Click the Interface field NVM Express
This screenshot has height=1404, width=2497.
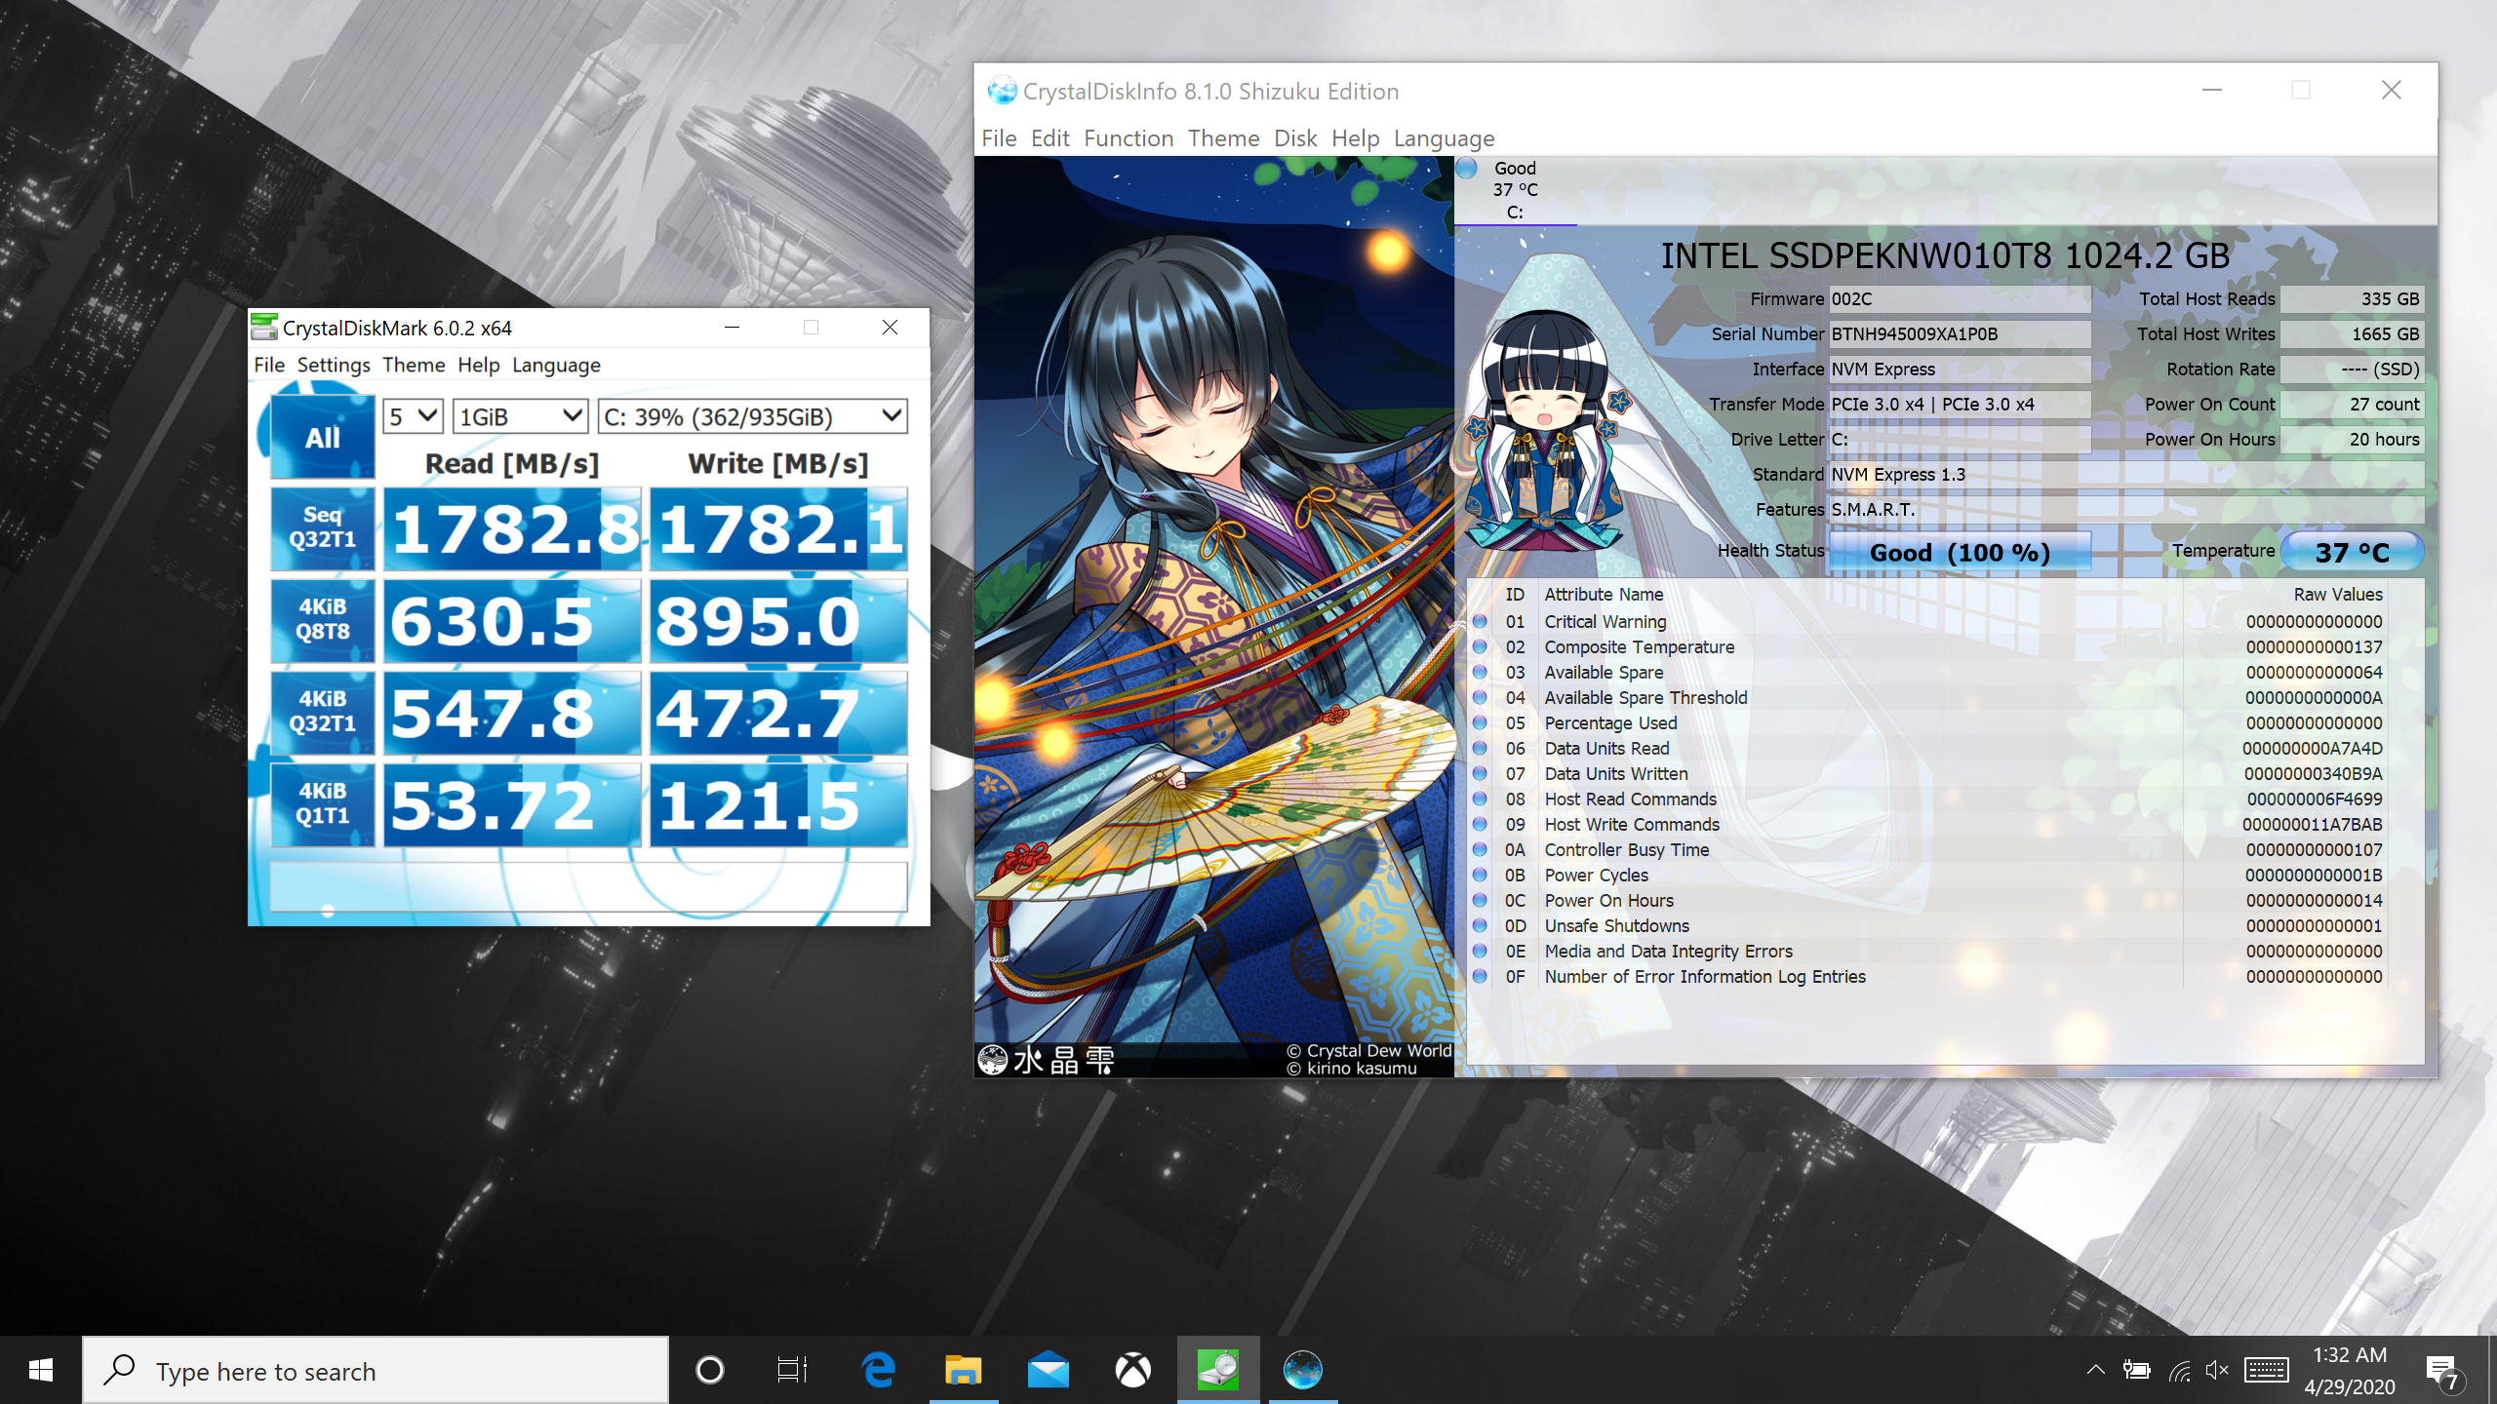[1960, 370]
